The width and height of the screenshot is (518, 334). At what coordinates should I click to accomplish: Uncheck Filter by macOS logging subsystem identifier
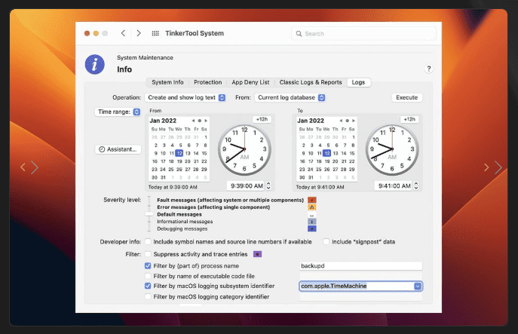tap(148, 286)
